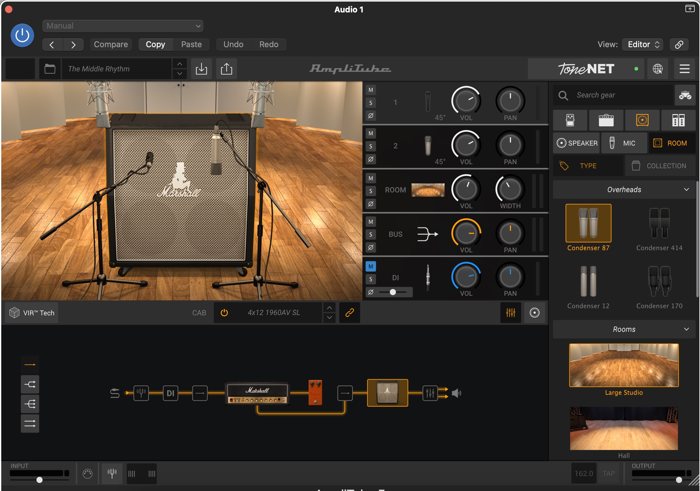Click the Undo button
The image size is (700, 491).
point(233,45)
